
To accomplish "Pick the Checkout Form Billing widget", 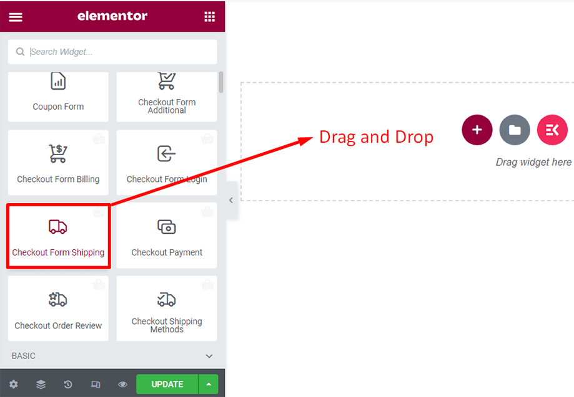I will (x=58, y=163).
